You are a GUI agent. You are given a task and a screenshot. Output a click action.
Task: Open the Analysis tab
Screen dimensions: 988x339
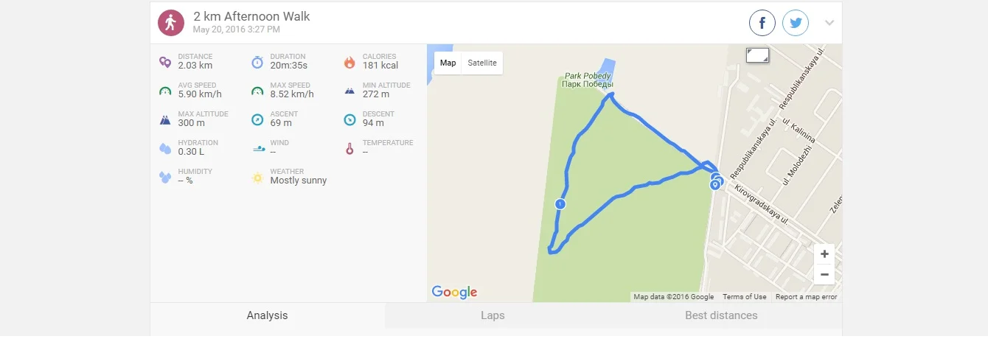pos(267,315)
